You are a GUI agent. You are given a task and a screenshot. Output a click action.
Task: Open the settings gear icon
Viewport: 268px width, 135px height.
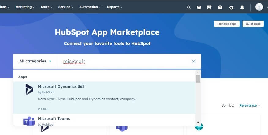[x=231, y=8]
